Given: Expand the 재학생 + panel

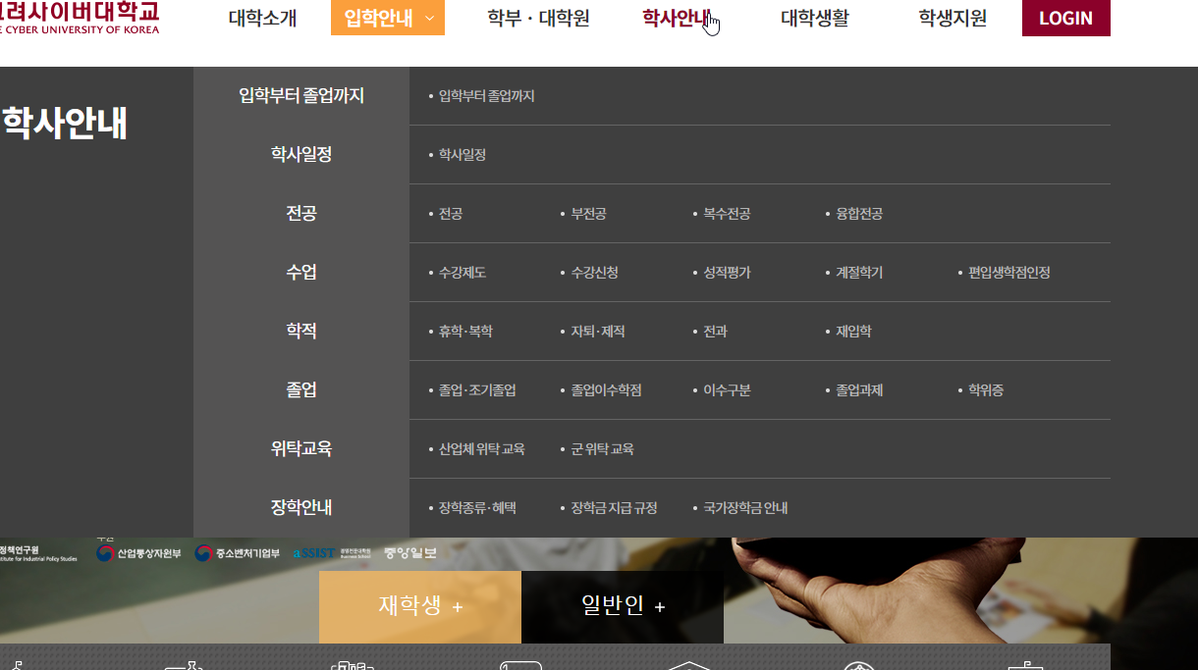Looking at the screenshot, I should tap(420, 606).
